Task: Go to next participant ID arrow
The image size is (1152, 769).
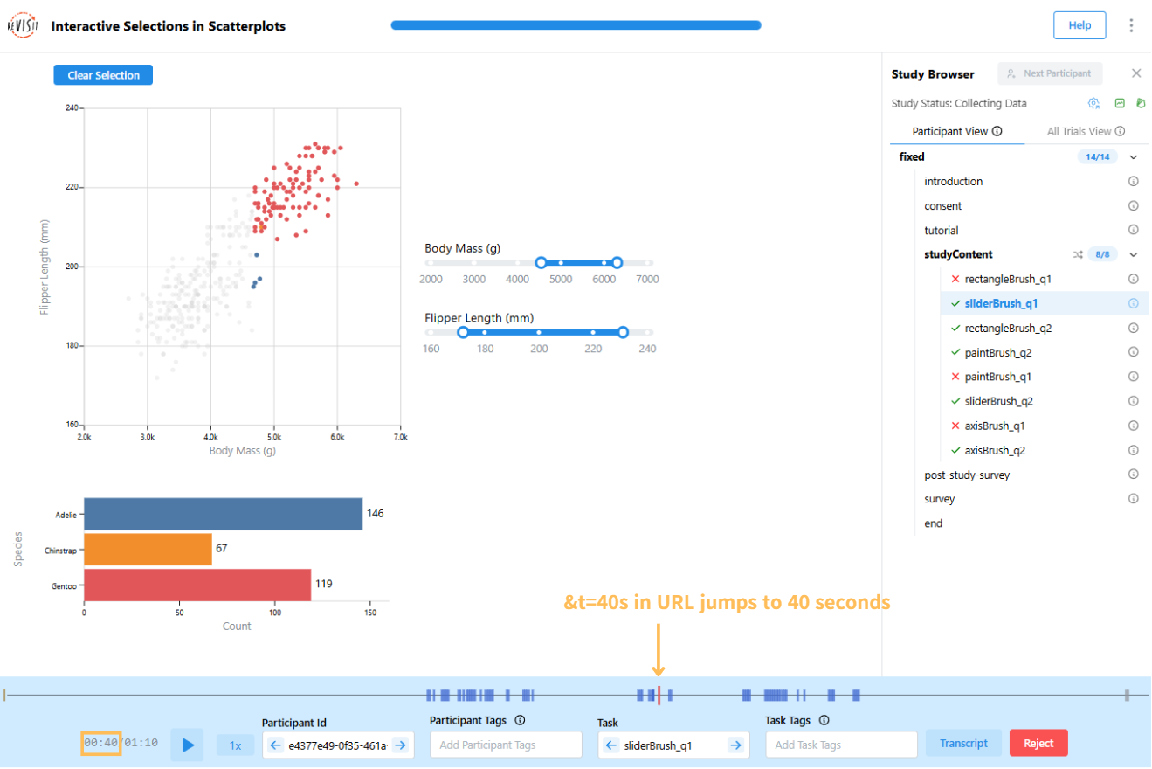Action: point(400,745)
